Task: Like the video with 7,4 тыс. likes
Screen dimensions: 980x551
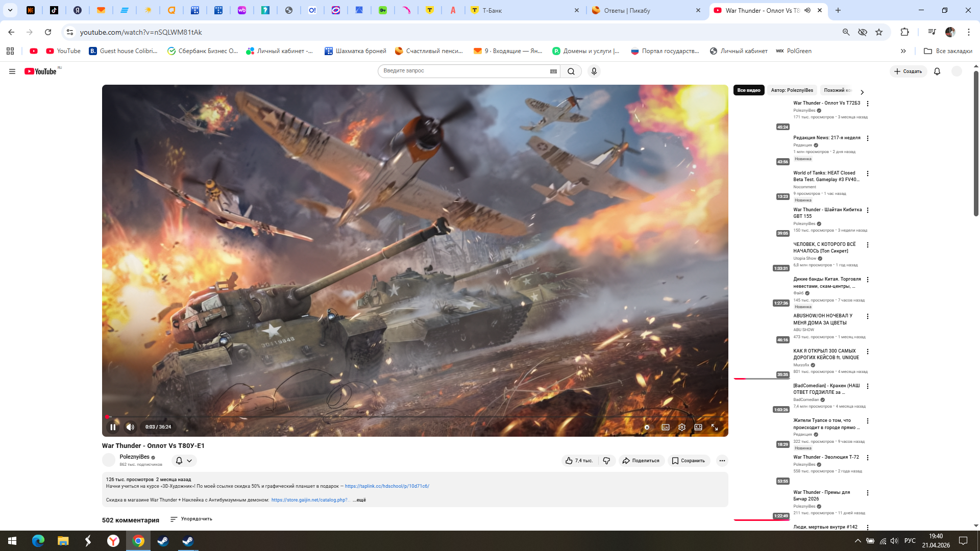Action: 579,461
